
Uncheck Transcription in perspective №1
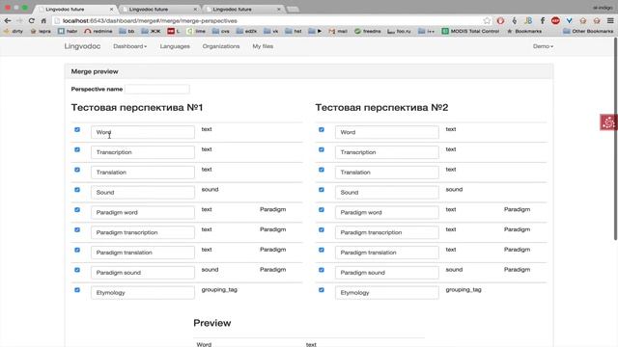pyautogui.click(x=77, y=149)
